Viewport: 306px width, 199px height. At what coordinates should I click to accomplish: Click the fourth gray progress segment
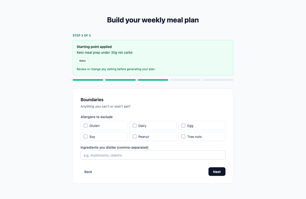click(x=186, y=80)
